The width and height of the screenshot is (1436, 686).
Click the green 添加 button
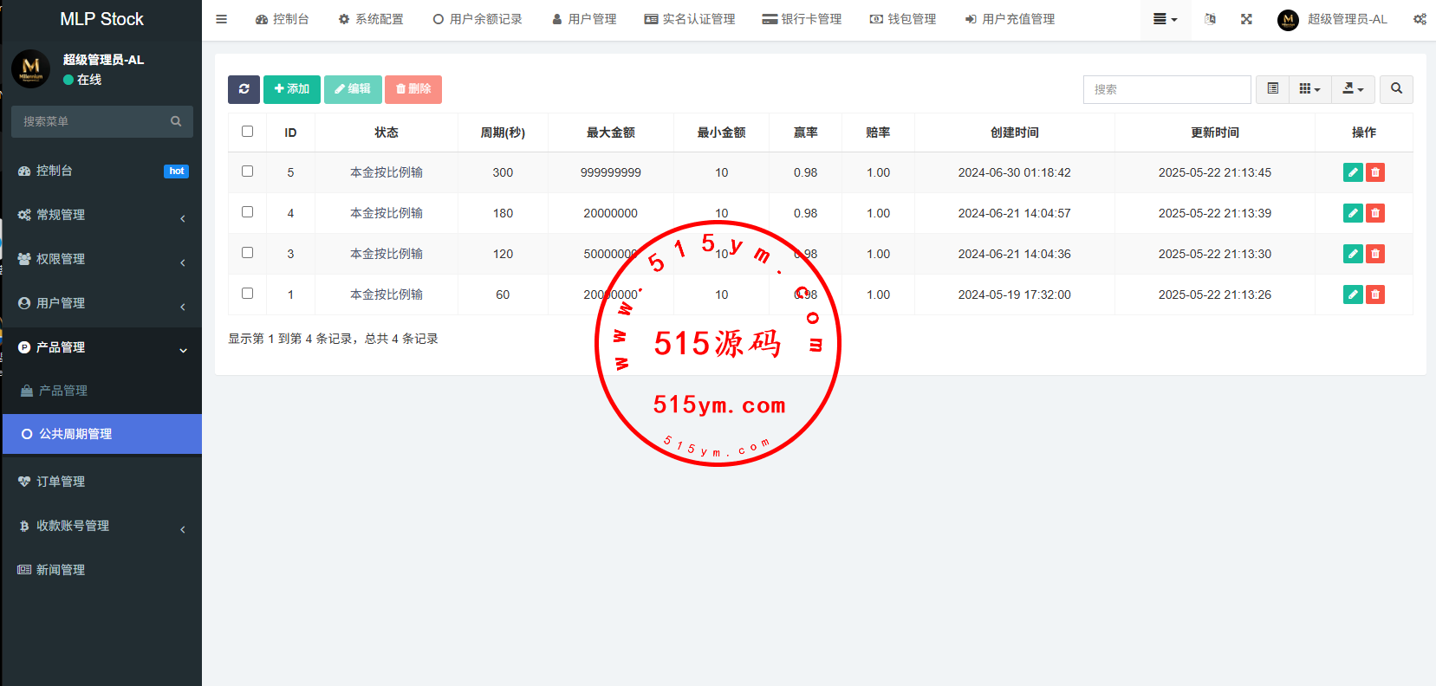292,89
